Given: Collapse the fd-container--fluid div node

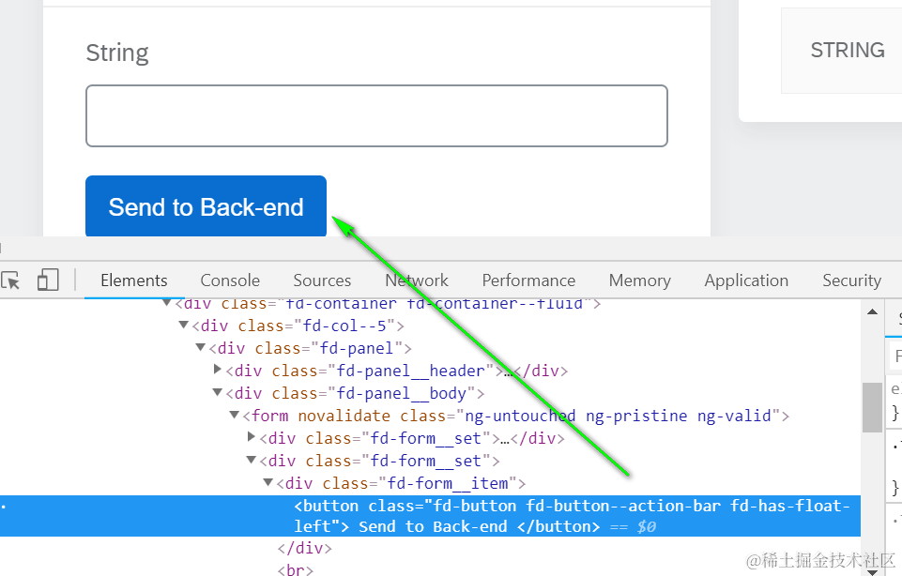Looking at the screenshot, I should 167,302.
